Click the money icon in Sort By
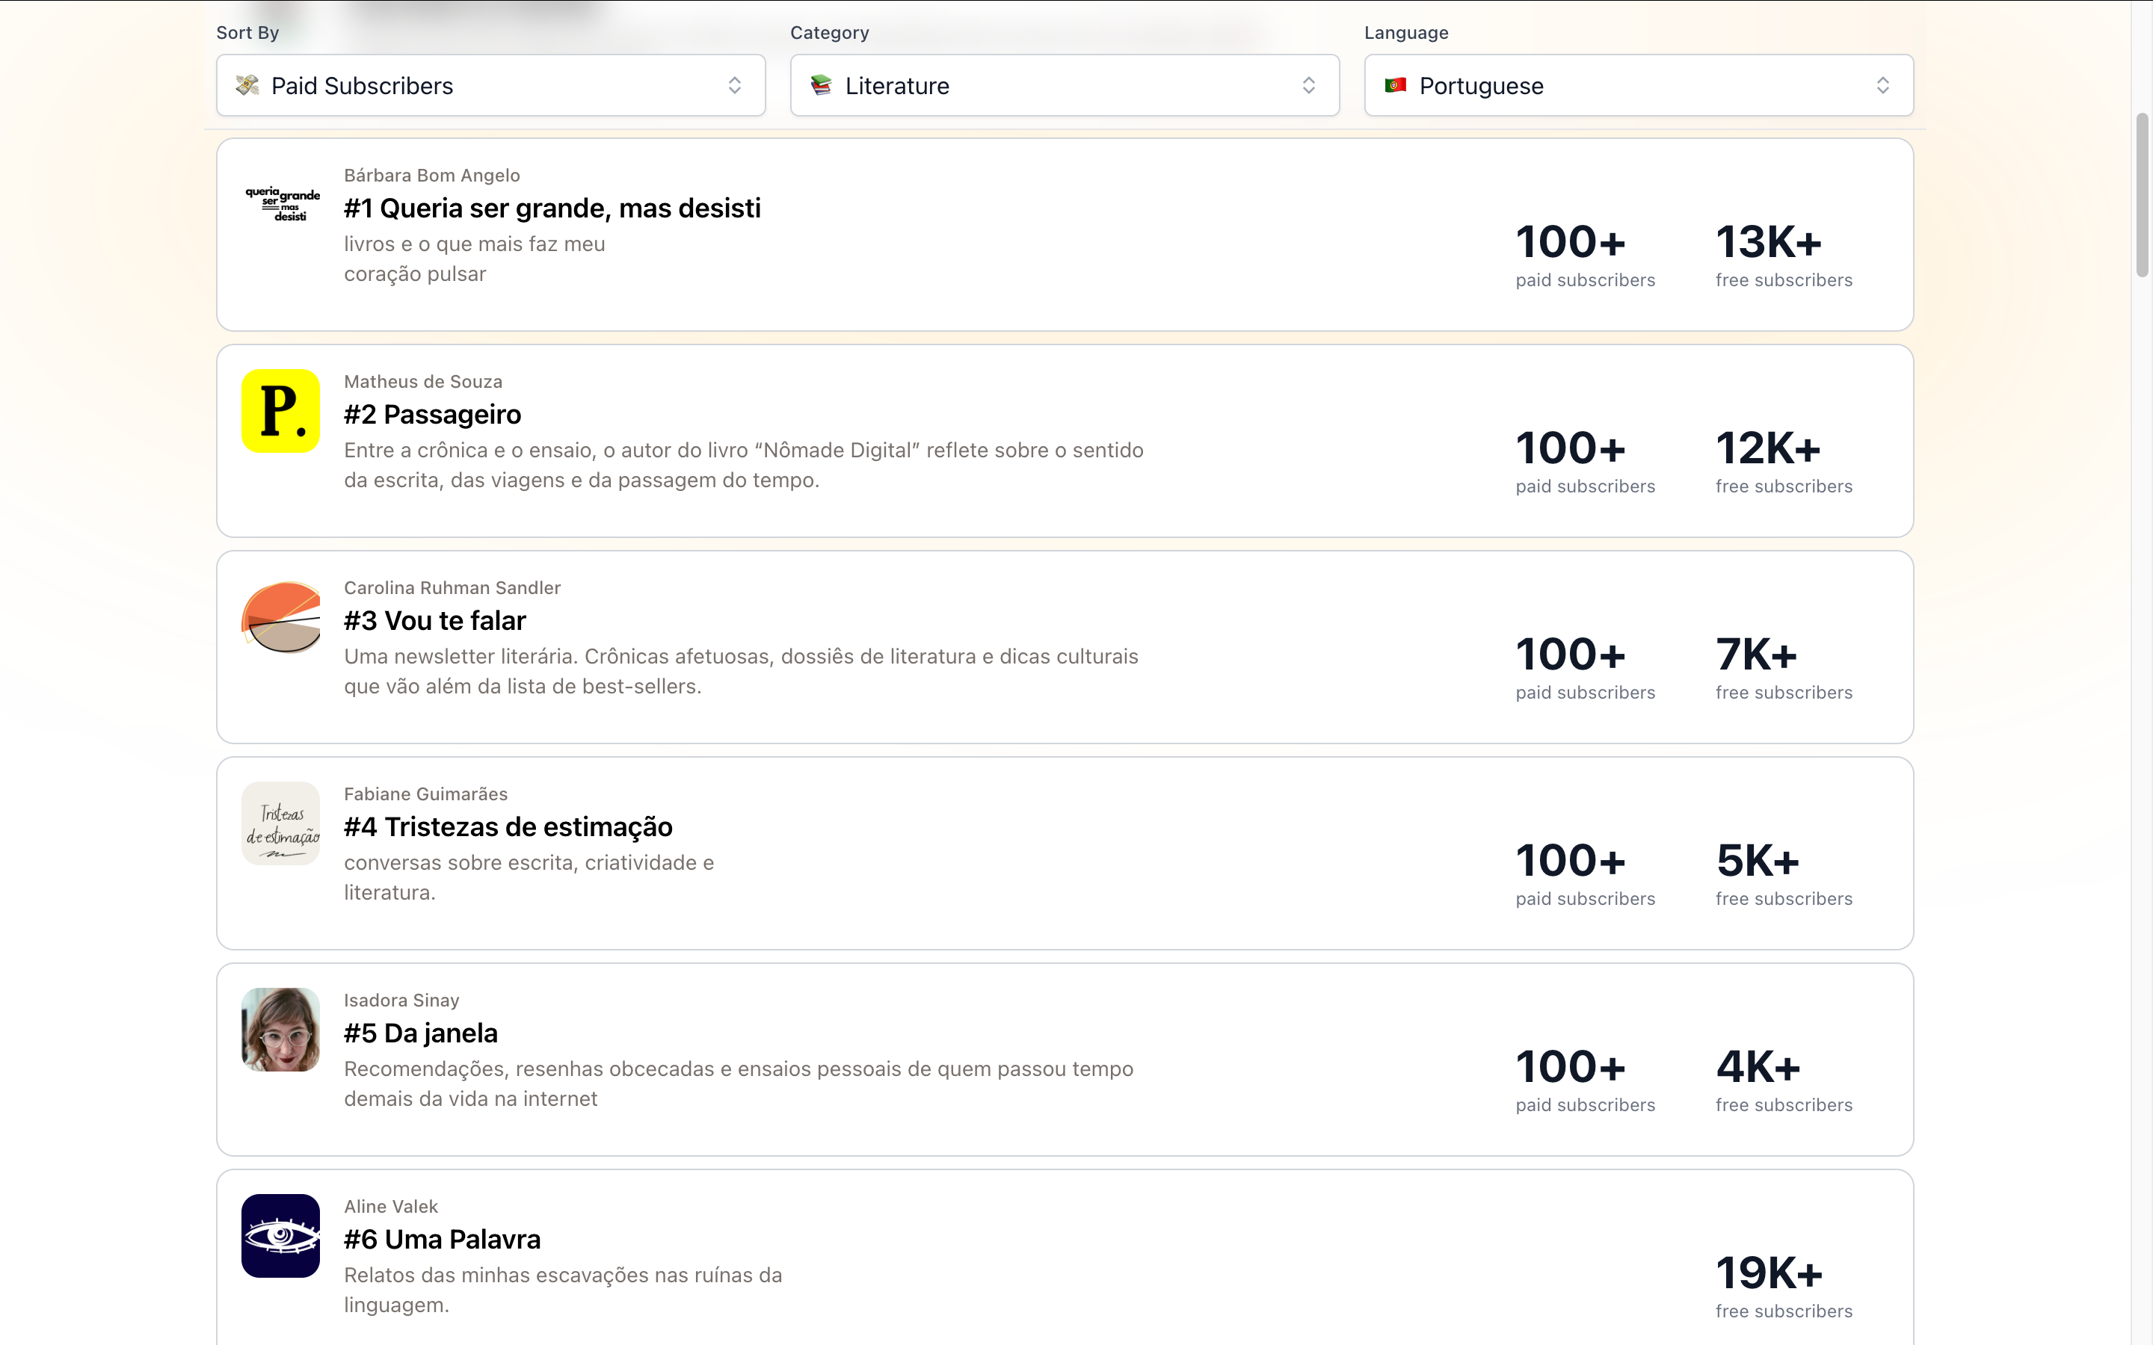Screen dimensions: 2153x1345 [247, 85]
